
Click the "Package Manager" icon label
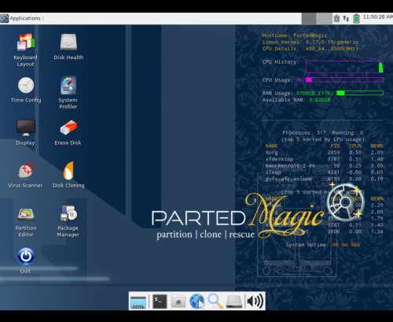[x=68, y=231]
